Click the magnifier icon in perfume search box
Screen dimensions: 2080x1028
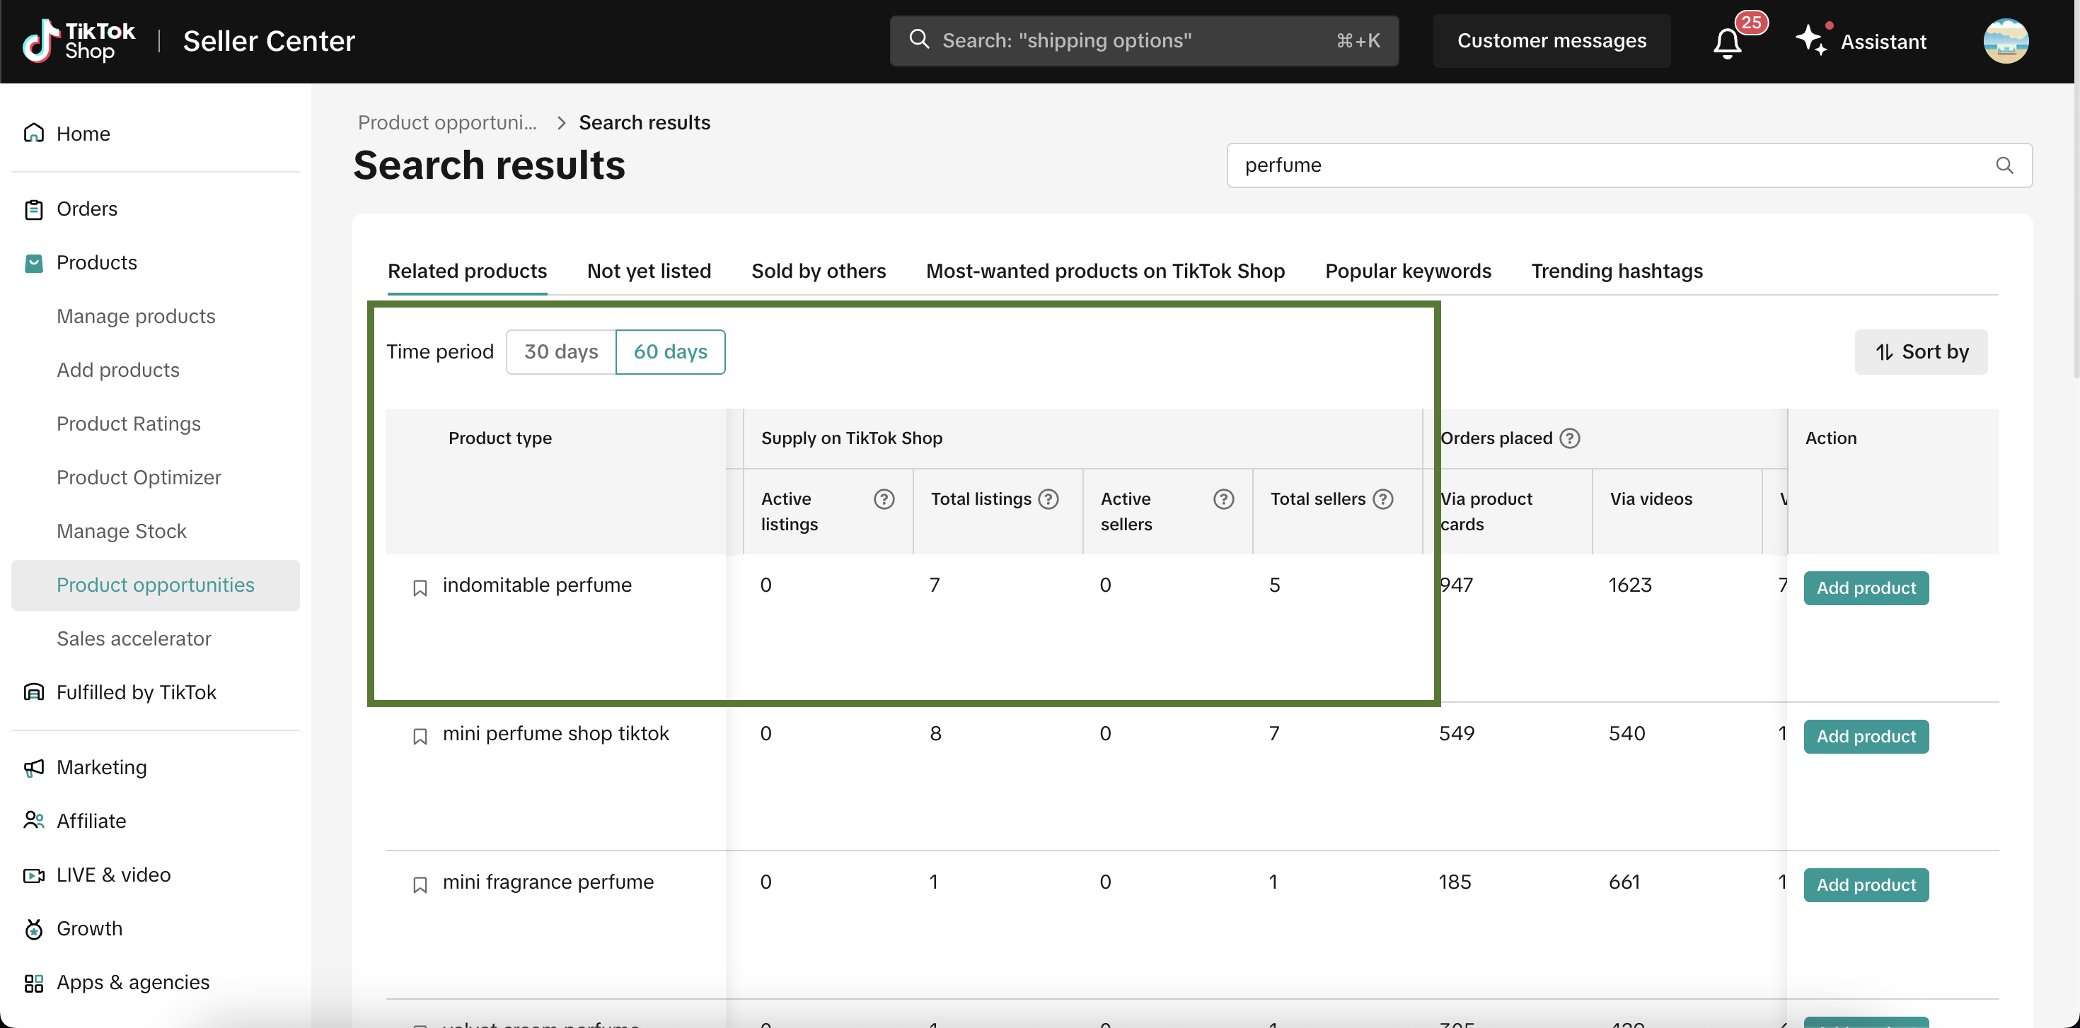(x=2004, y=165)
